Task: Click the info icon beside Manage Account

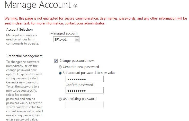Action: coord(75,6)
